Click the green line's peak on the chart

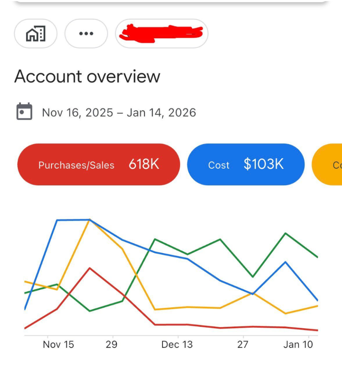click(285, 233)
